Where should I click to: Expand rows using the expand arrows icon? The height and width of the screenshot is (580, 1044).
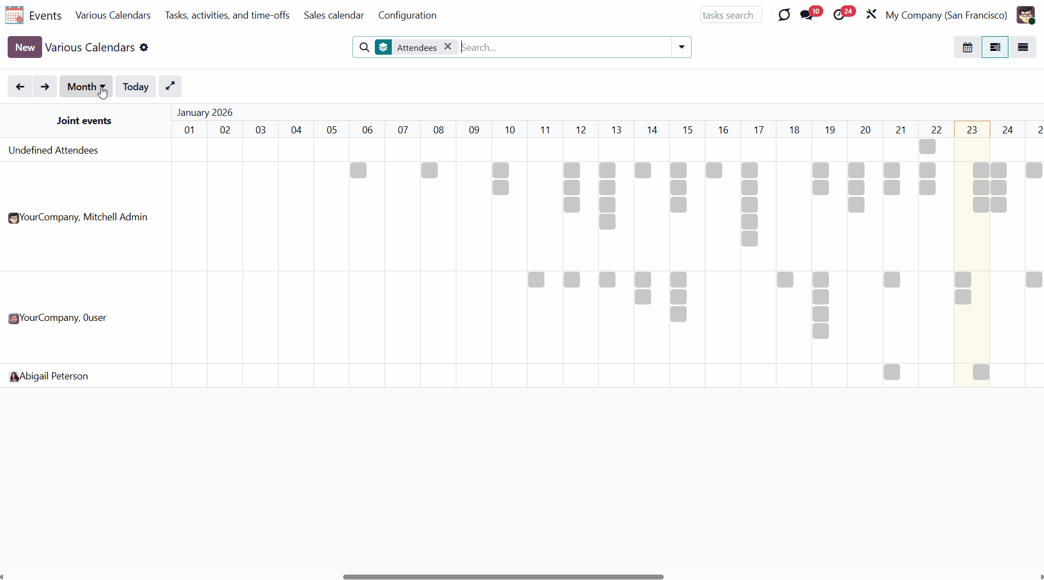click(170, 86)
